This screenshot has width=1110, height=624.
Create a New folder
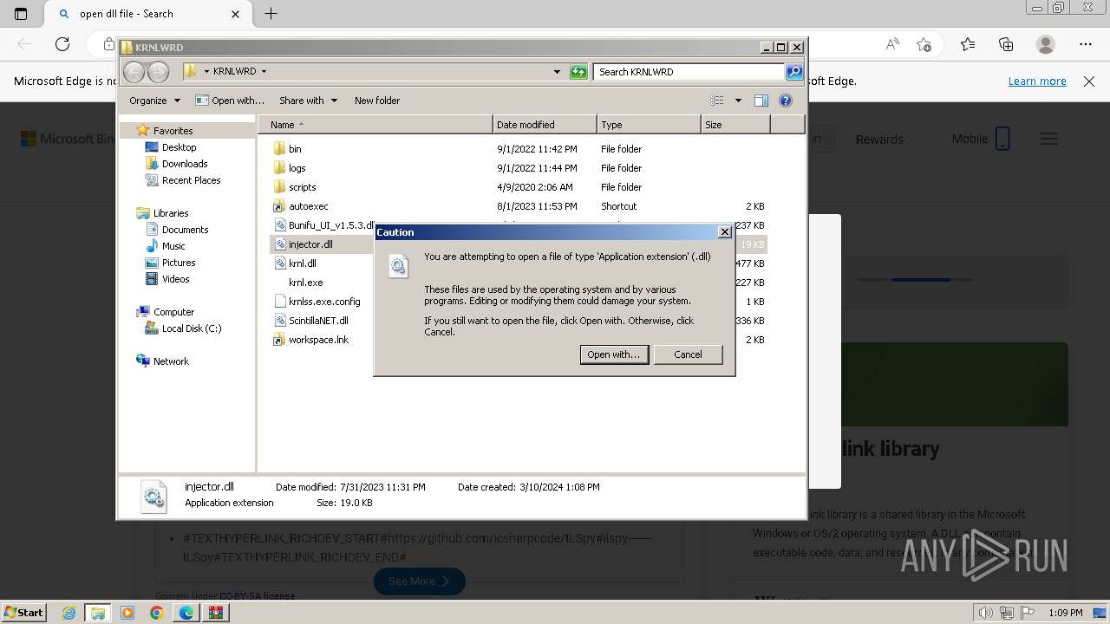(377, 101)
